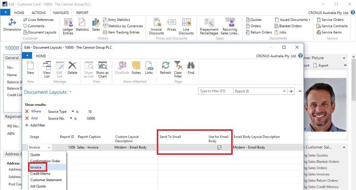Remove the Source Type filter

pyautogui.click(x=27, y=111)
